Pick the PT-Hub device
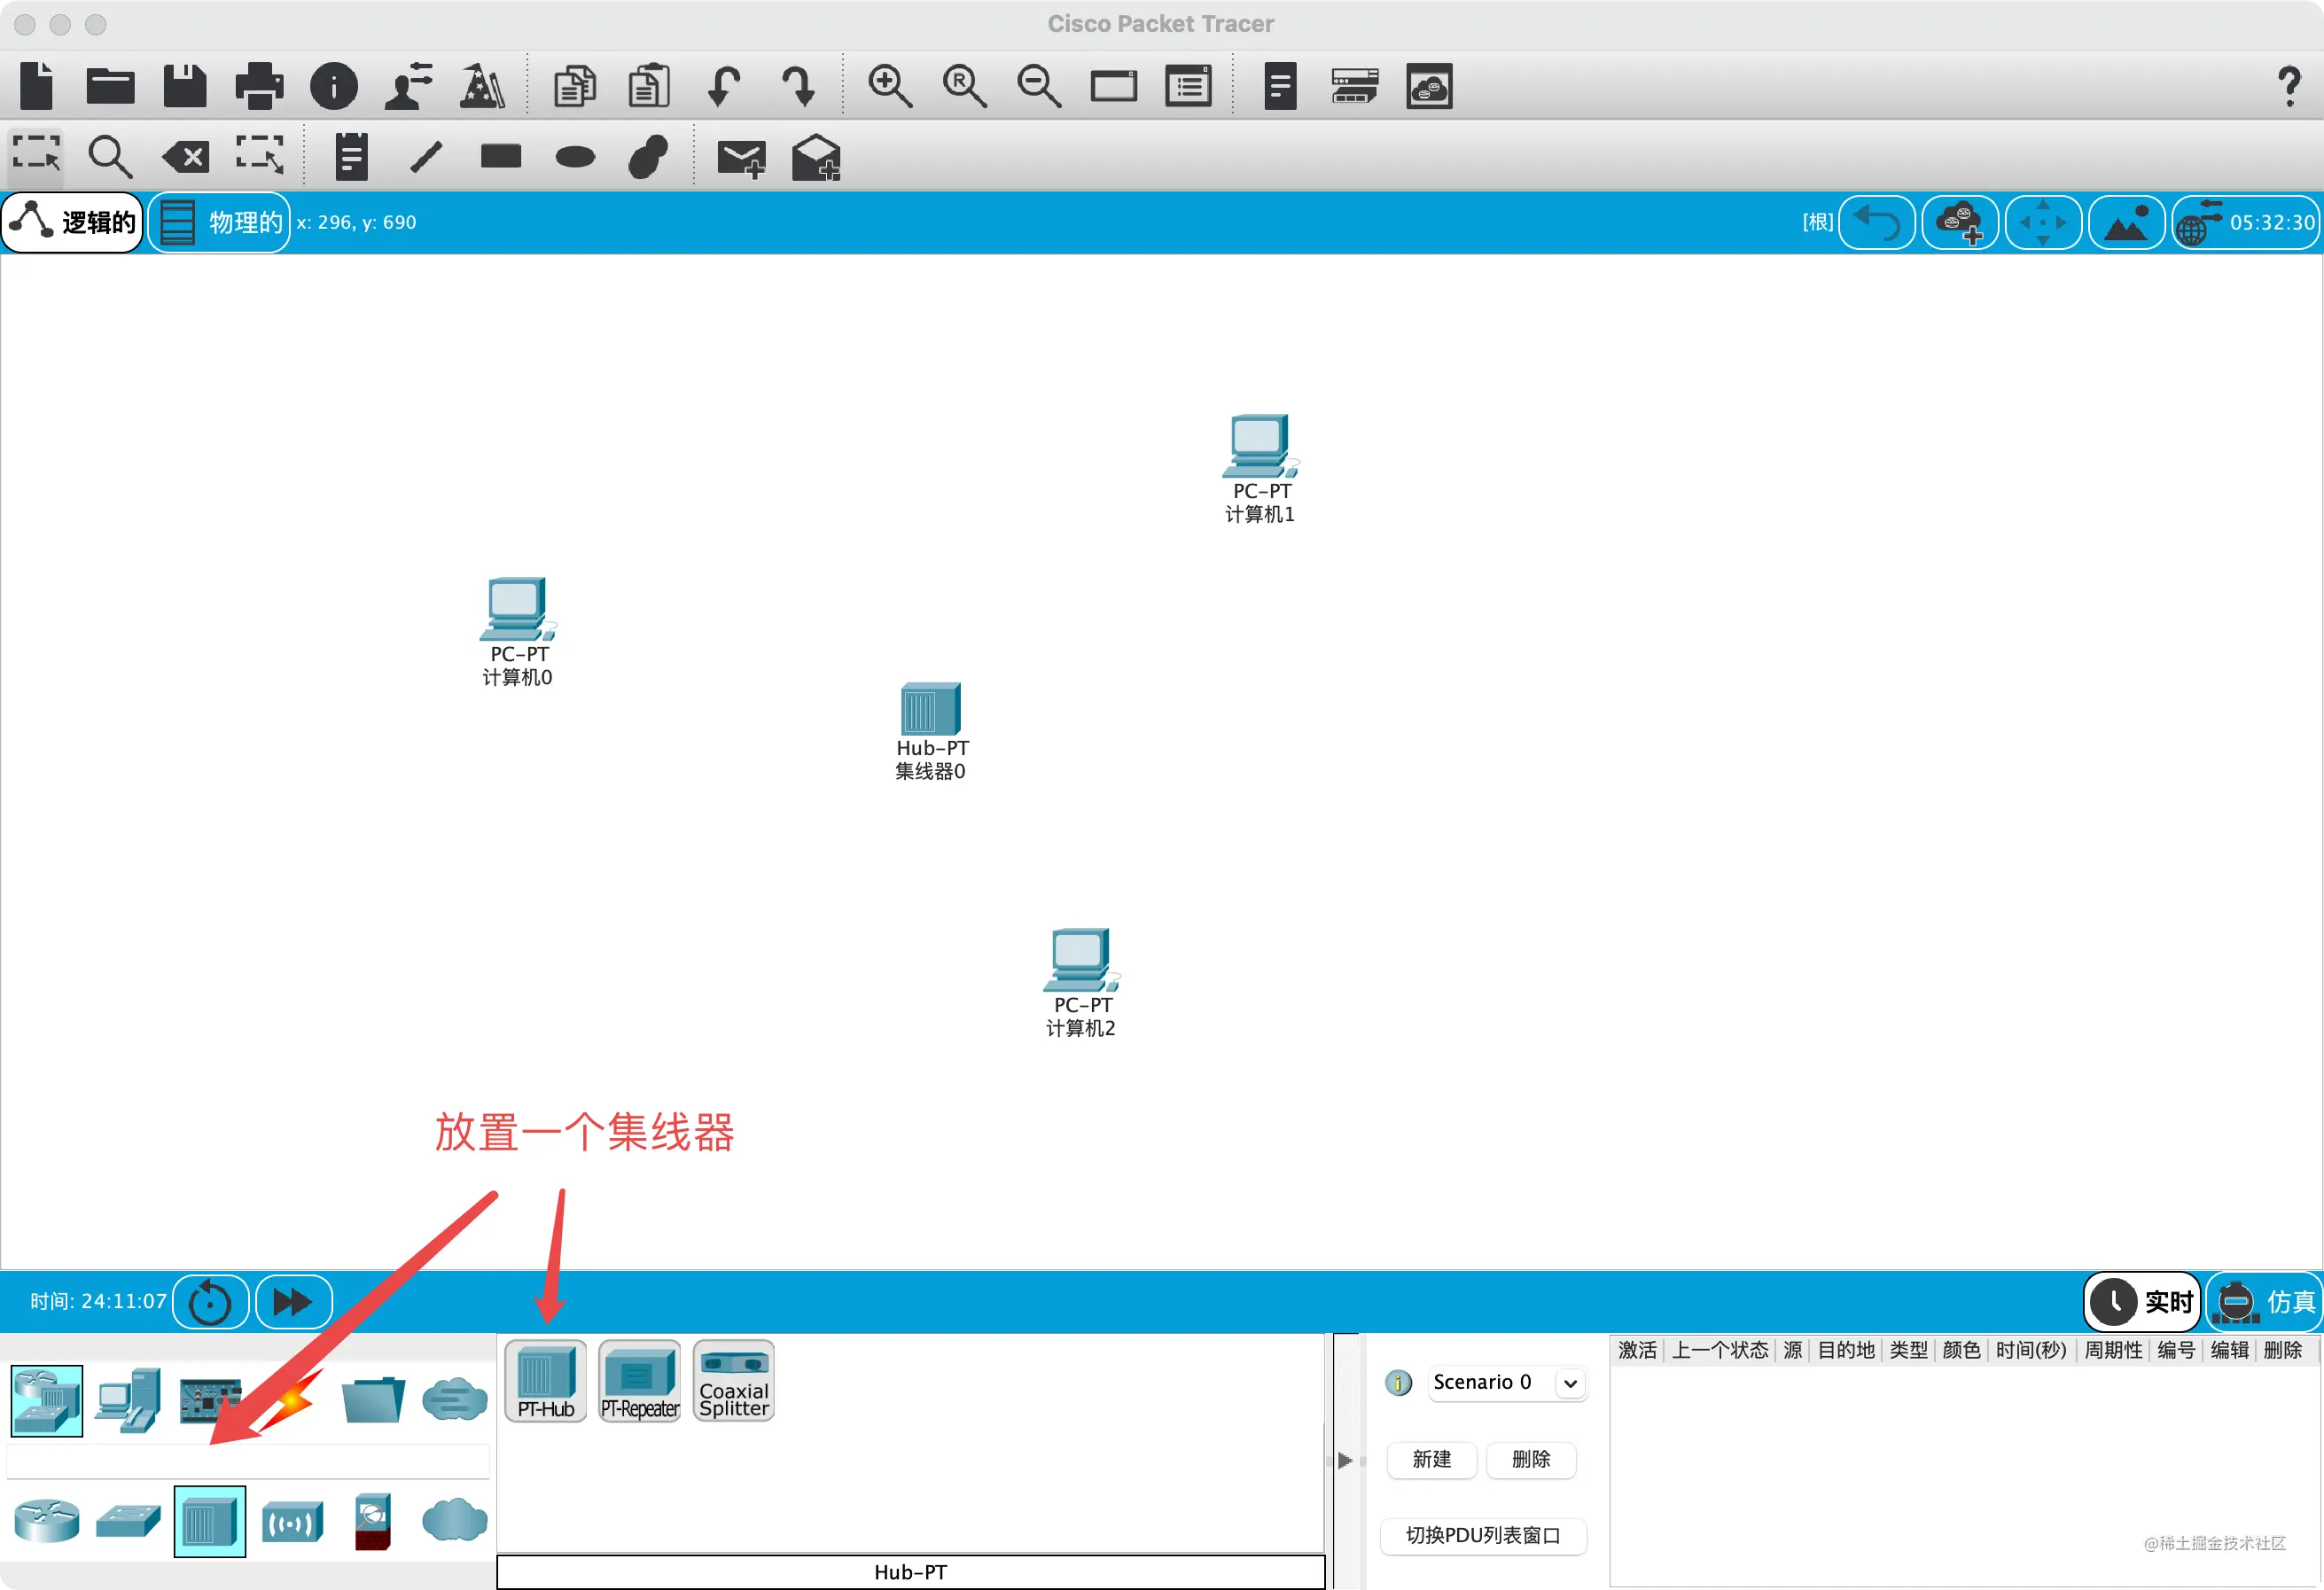2324x1590 pixels. tap(546, 1381)
